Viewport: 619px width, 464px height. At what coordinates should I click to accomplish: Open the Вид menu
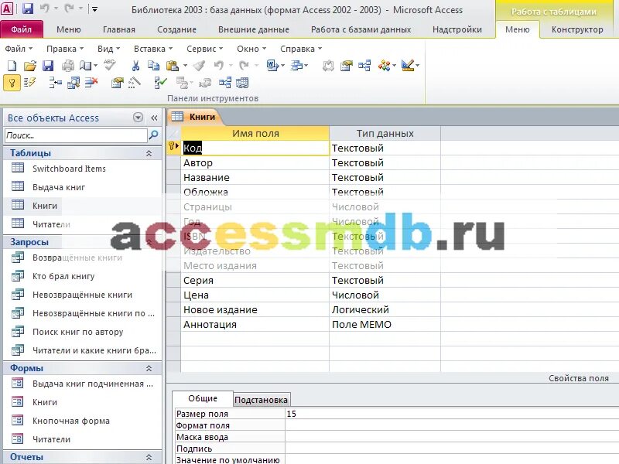click(108, 49)
